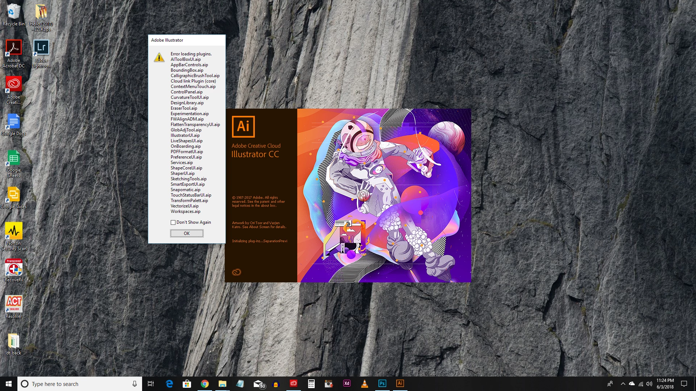Click the Ai logo on splash screen

click(243, 126)
